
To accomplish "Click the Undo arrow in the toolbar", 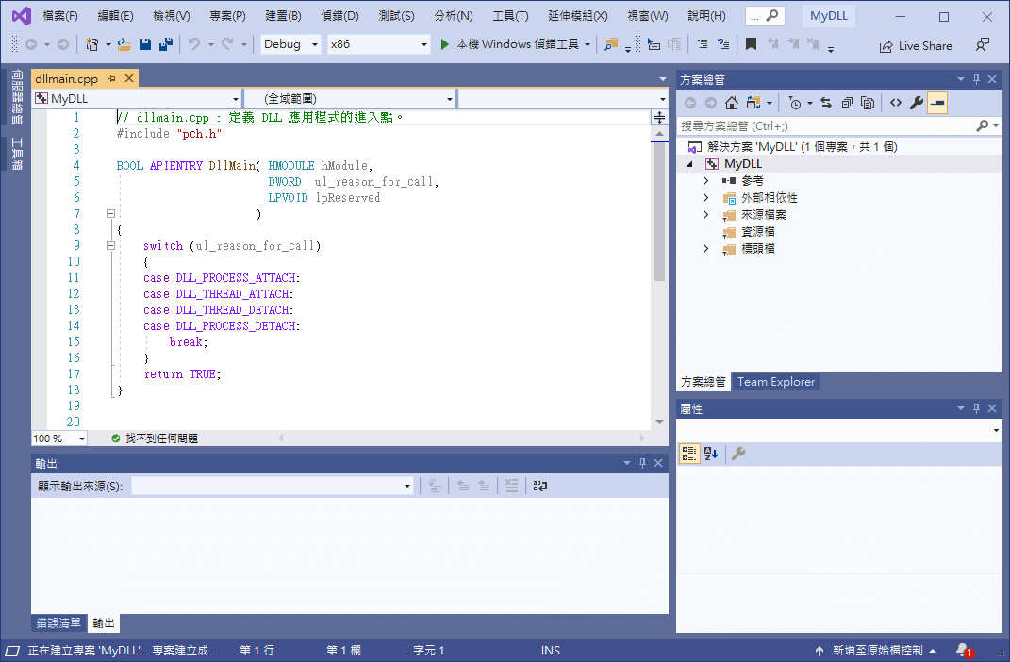I will point(194,44).
